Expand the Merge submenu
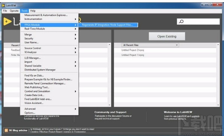224x136 pixels. pos(49,34)
